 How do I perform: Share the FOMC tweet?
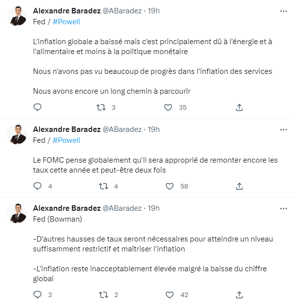click(x=239, y=186)
